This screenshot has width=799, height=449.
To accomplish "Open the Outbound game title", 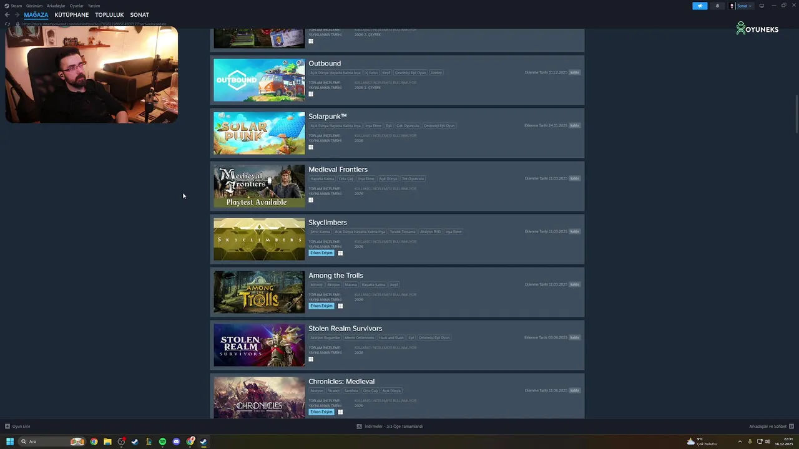I will click(x=325, y=64).
